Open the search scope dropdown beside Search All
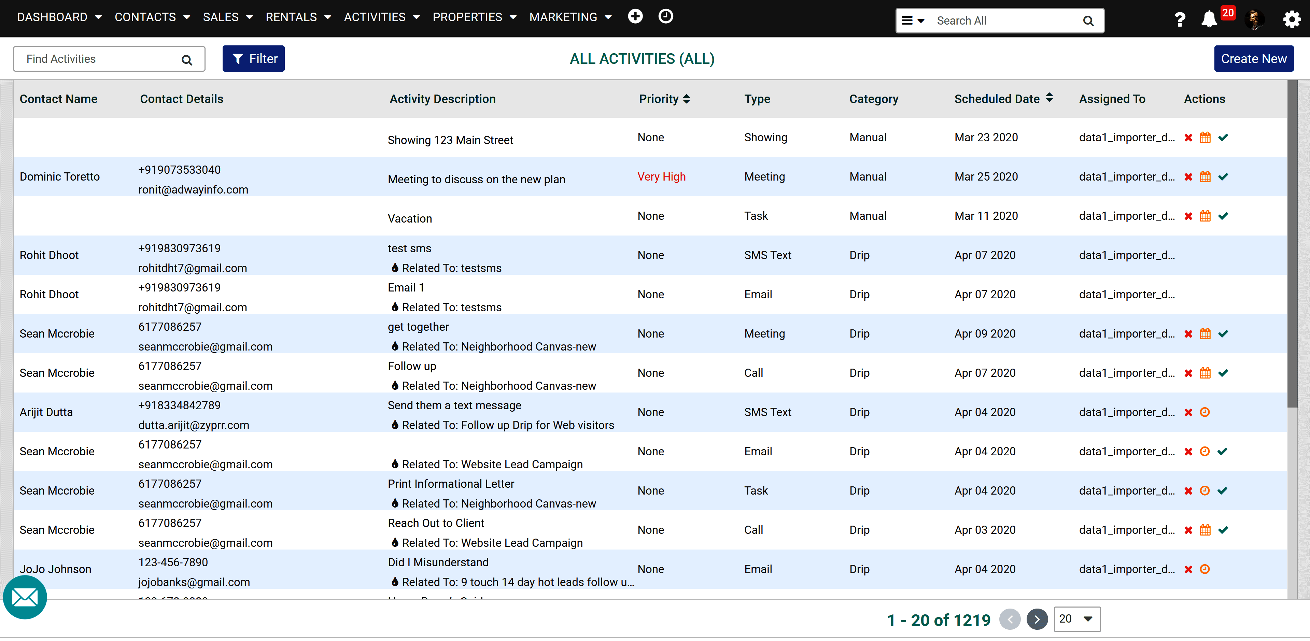This screenshot has height=641, width=1310. (913, 20)
